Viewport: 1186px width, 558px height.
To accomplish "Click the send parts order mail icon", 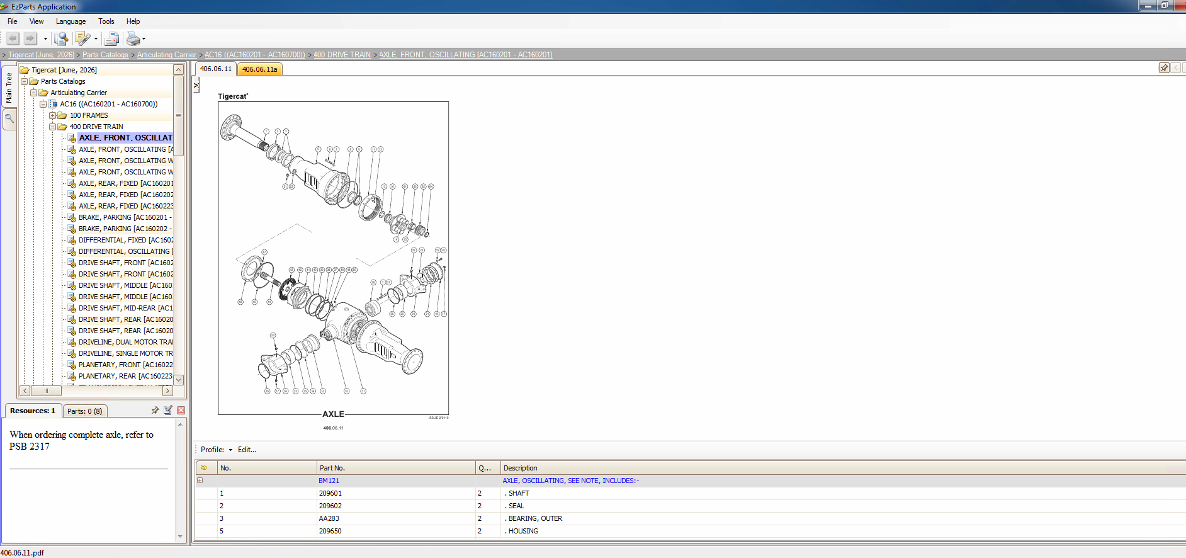I will tap(111, 39).
